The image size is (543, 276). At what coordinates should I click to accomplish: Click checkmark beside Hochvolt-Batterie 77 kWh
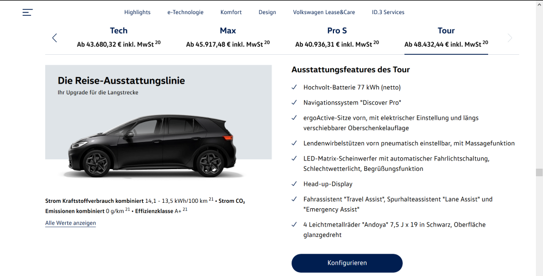click(x=294, y=87)
